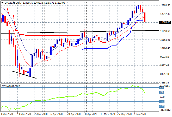The height and width of the screenshot is (117, 172).
Task: Click the 6 Apr 2020 date label
Action: pos(57,114)
